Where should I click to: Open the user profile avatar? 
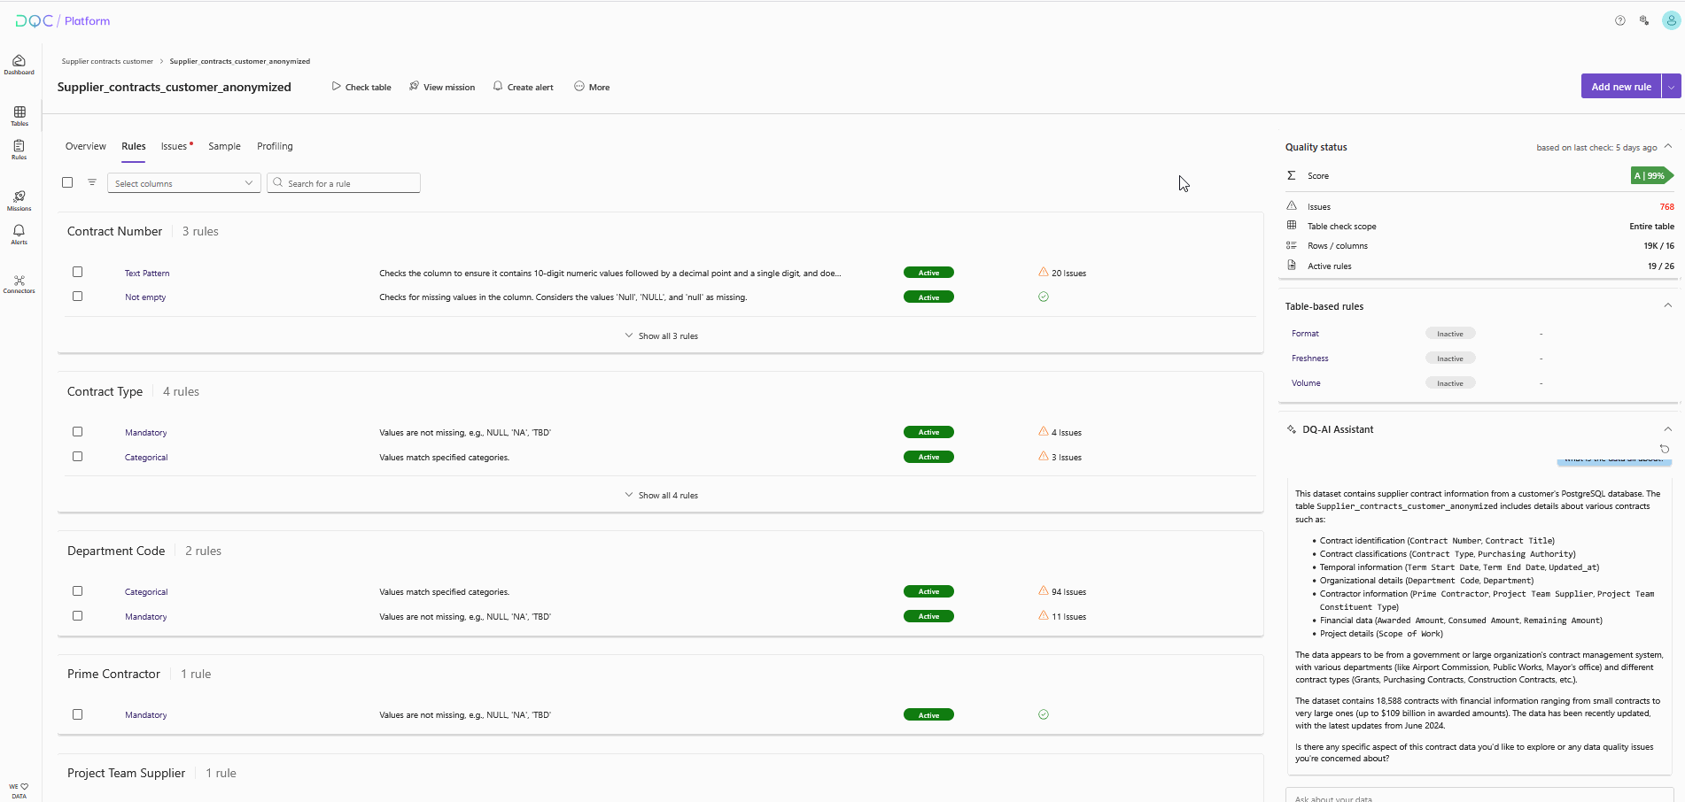point(1671,20)
